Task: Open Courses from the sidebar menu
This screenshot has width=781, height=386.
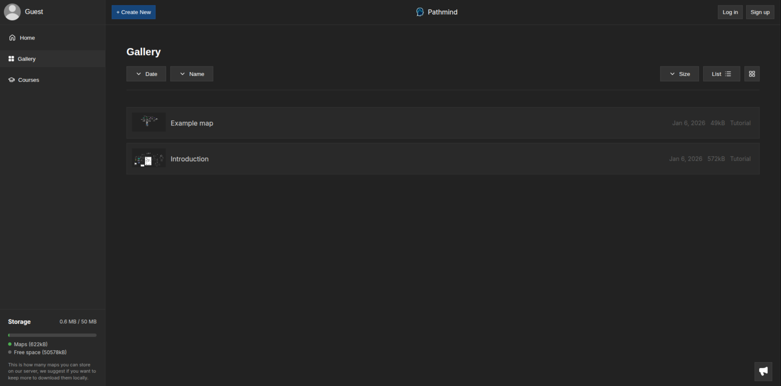Action: coord(28,80)
